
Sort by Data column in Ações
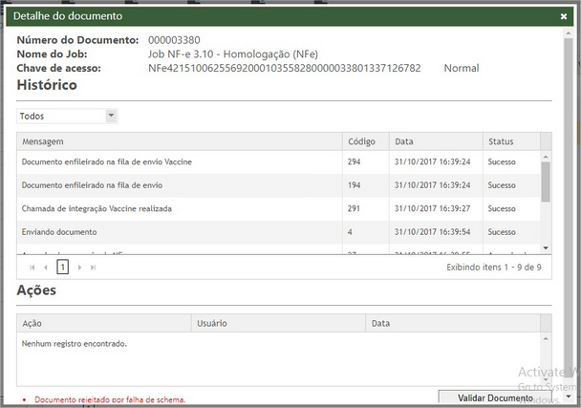pyautogui.click(x=453, y=323)
